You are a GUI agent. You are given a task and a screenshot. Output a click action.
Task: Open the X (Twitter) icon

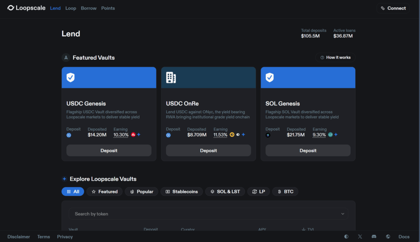coord(360,236)
